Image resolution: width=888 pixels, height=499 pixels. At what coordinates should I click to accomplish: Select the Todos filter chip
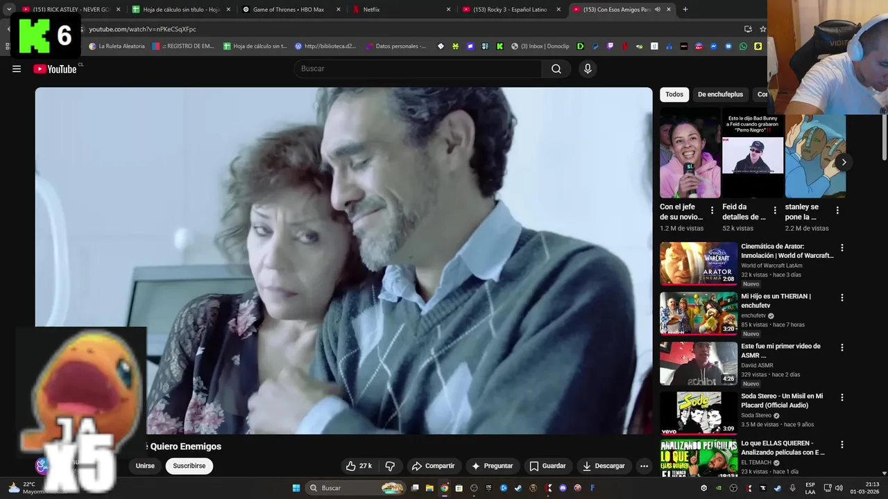[x=674, y=94]
